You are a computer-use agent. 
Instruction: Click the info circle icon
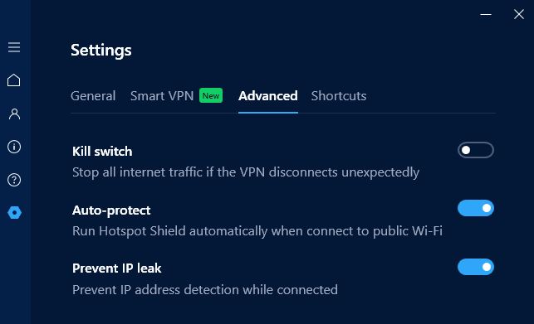coord(14,147)
